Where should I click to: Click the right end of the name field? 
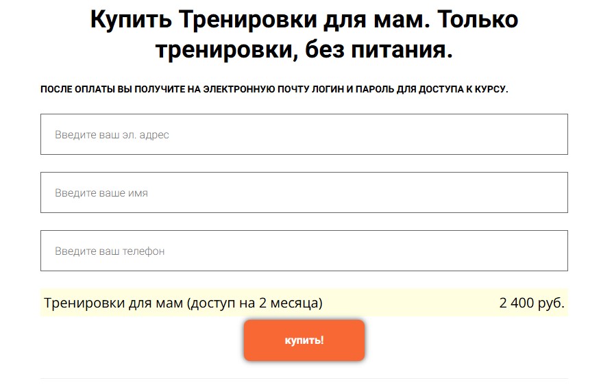click(548, 192)
